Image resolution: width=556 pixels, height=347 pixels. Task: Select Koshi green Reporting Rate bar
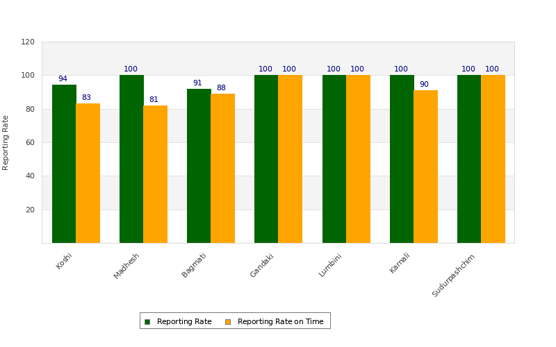pyautogui.click(x=64, y=164)
